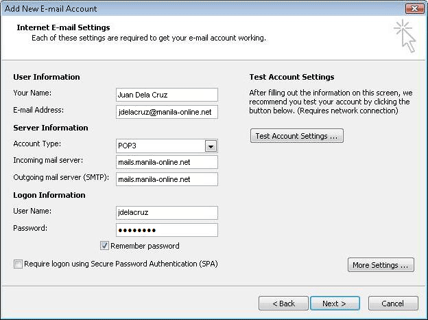Click the 'Add New E-mail Account' title bar text
Screen dimensions: 428x320
pos(51,9)
